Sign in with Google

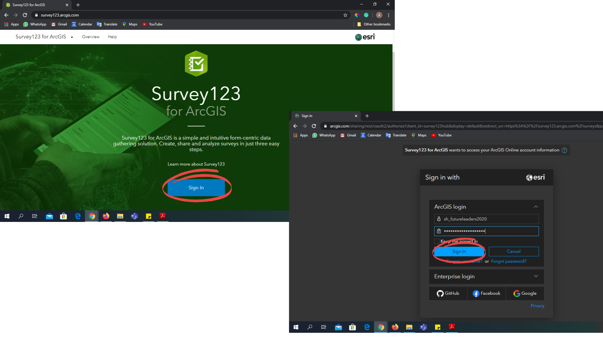pyautogui.click(x=525, y=293)
